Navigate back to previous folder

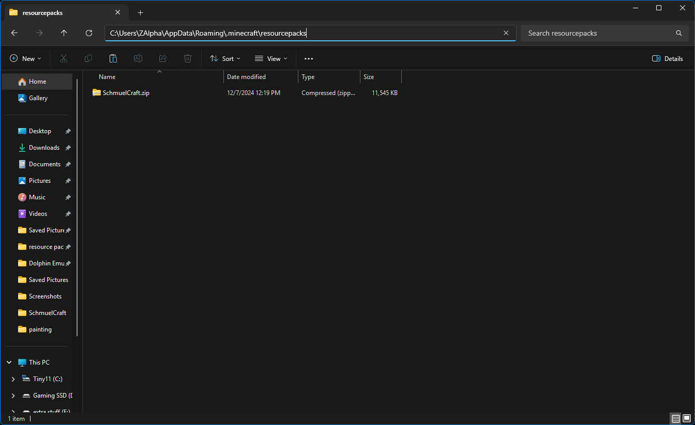coord(14,33)
